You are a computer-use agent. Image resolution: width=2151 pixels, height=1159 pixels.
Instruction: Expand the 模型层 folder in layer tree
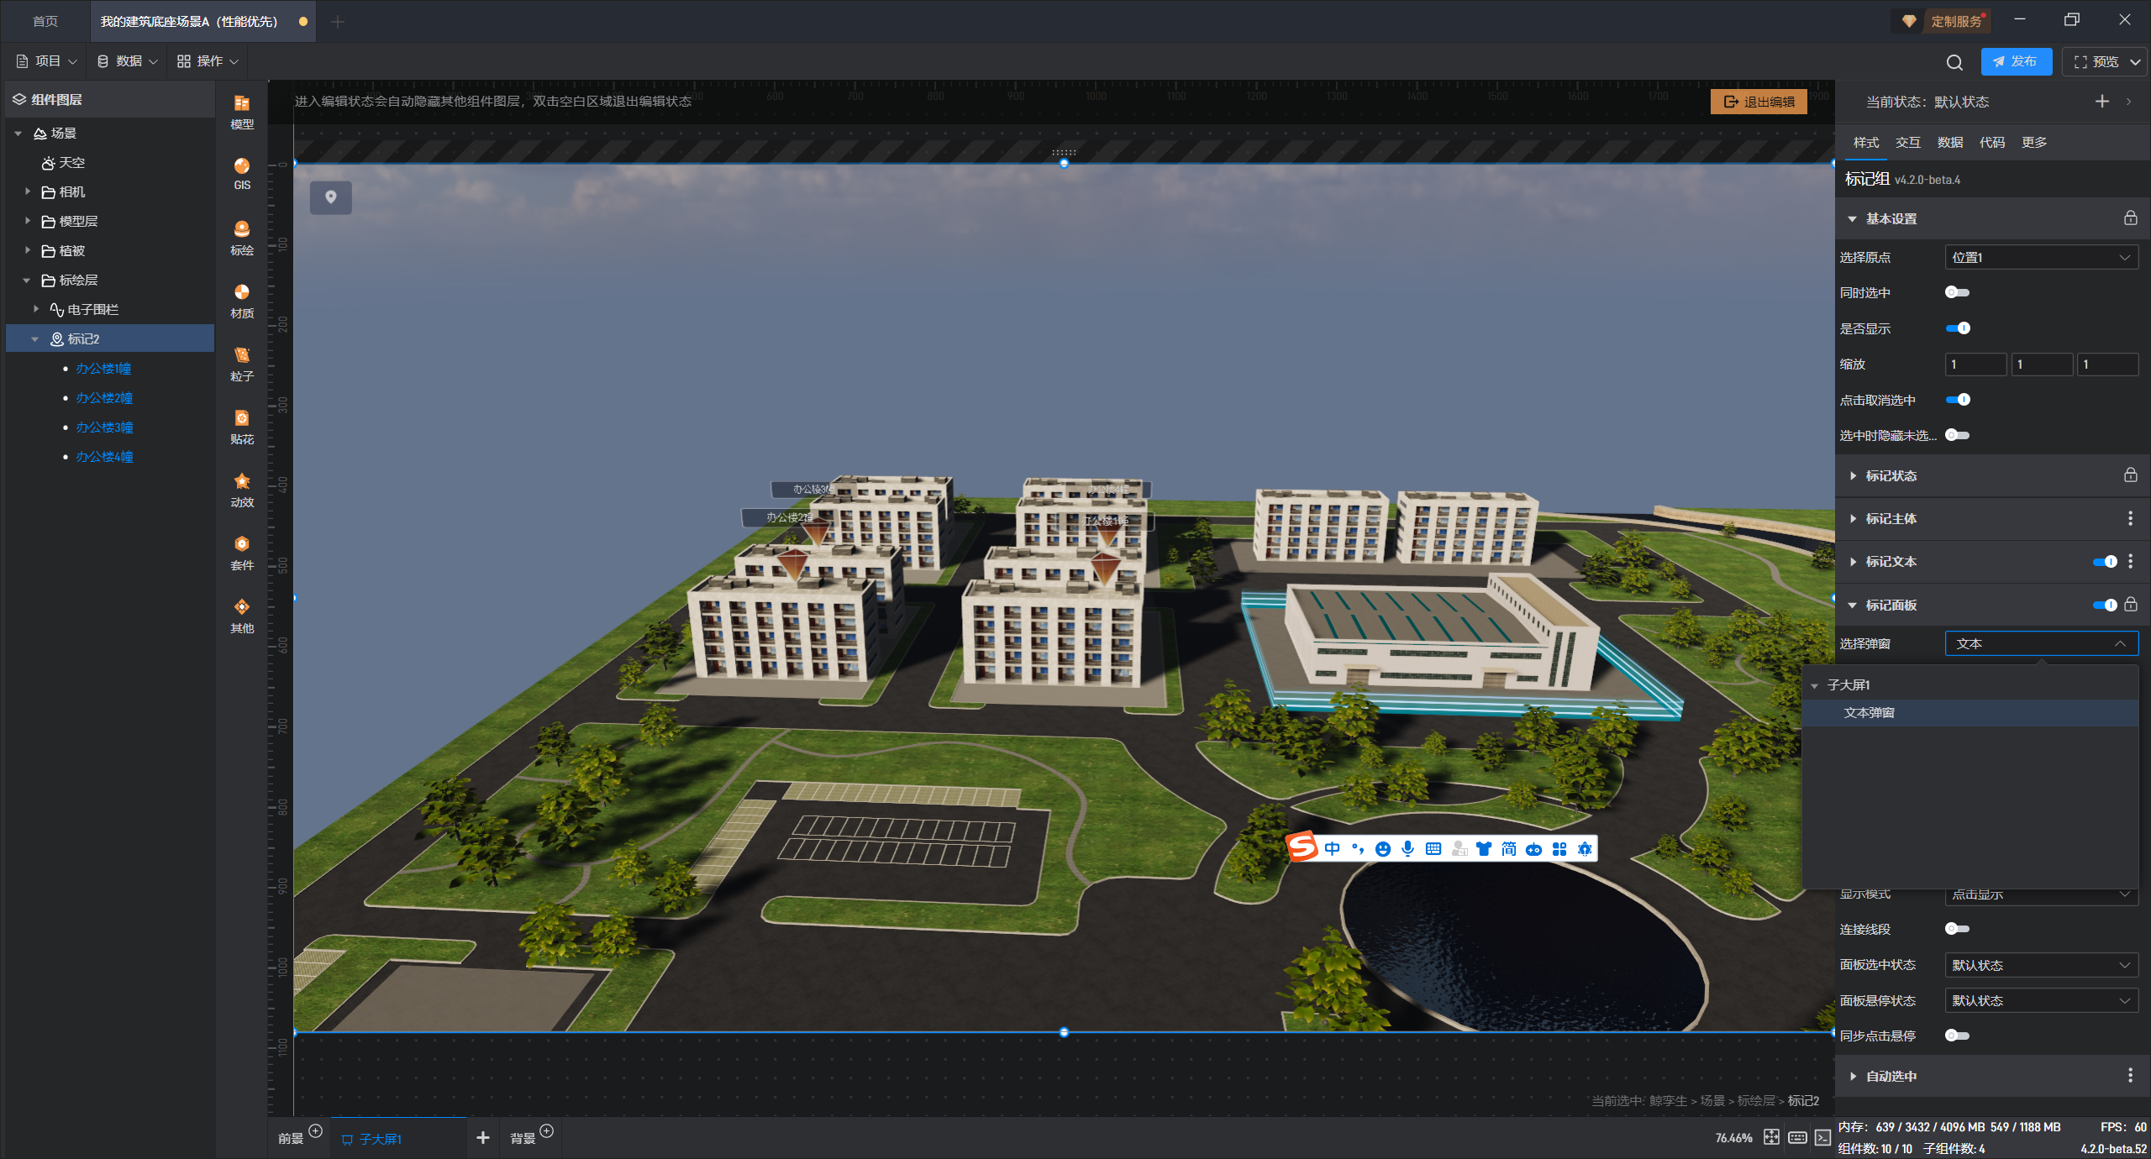(28, 221)
